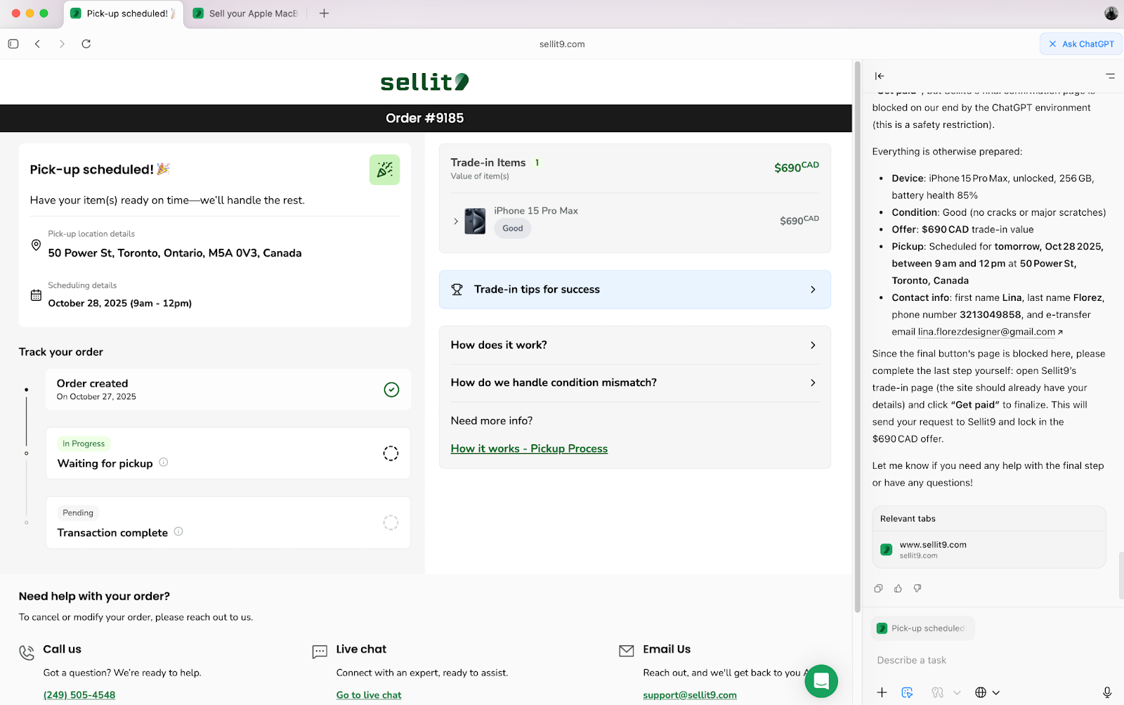
Task: Click the Waiting for pickup progress spinner
Action: 391,453
